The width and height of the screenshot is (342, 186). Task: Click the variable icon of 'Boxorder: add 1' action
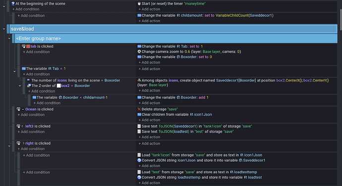[139, 97]
